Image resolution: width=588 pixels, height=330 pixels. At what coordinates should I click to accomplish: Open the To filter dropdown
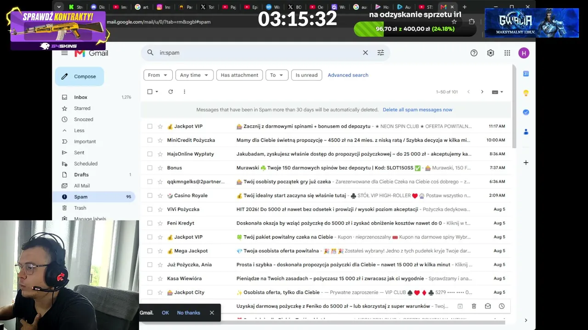(277, 75)
